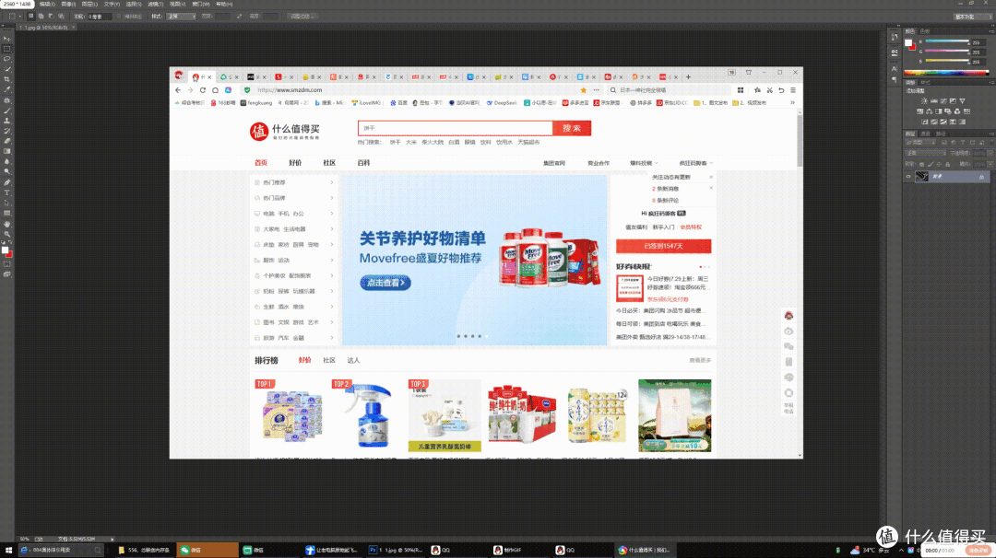
Task: Add an Invert adjustment layer
Action: click(x=924, y=122)
